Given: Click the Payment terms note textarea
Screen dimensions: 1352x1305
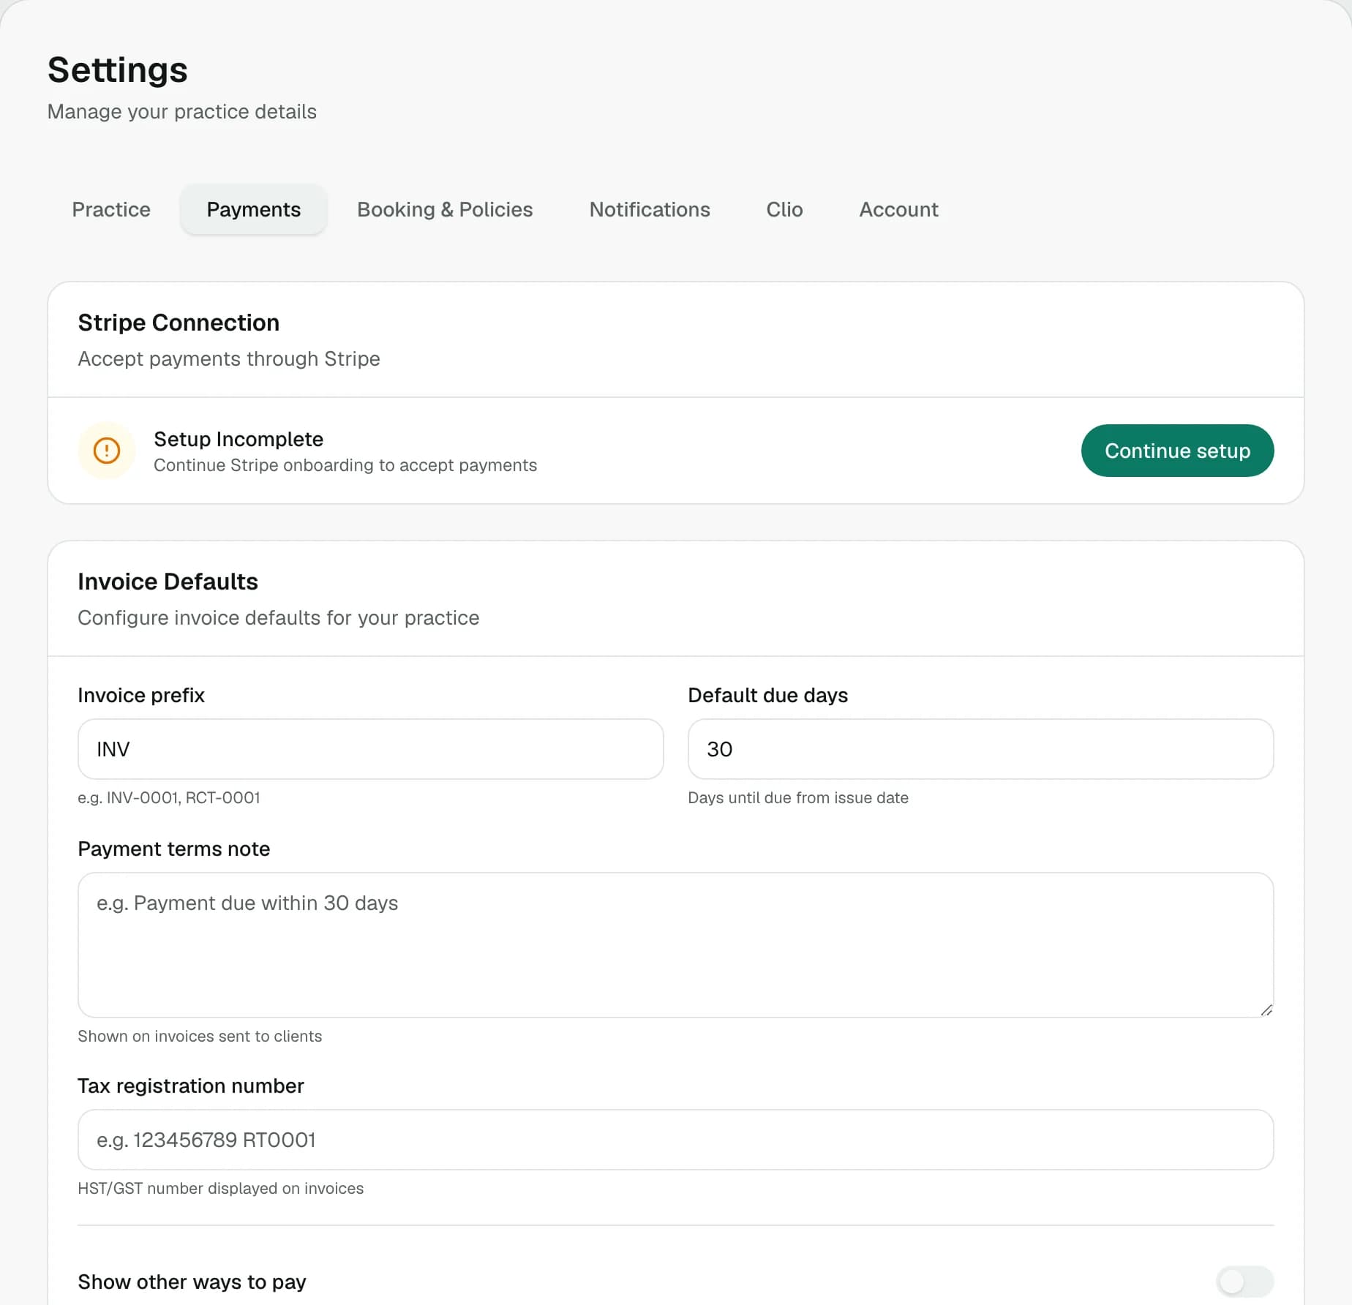Looking at the screenshot, I should pyautogui.click(x=675, y=944).
